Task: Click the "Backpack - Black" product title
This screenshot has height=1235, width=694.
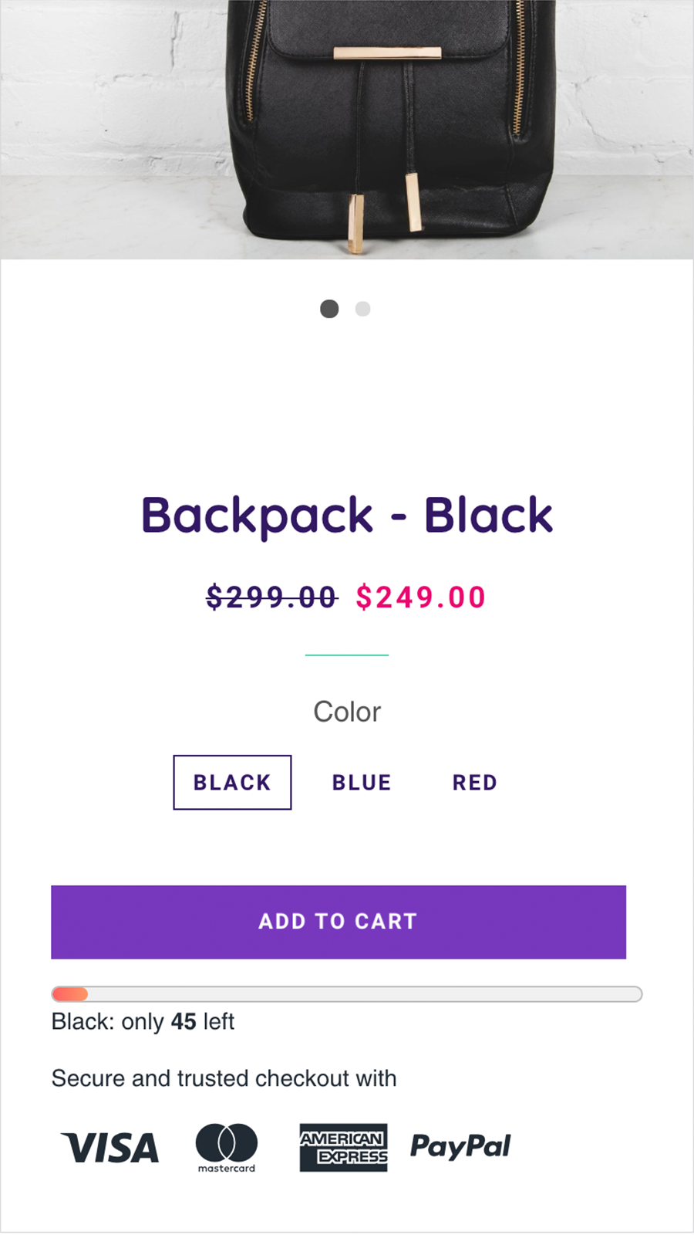Action: tap(347, 516)
